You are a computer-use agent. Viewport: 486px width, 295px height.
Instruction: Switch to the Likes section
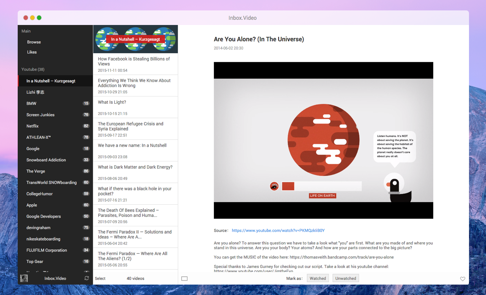(x=32, y=52)
